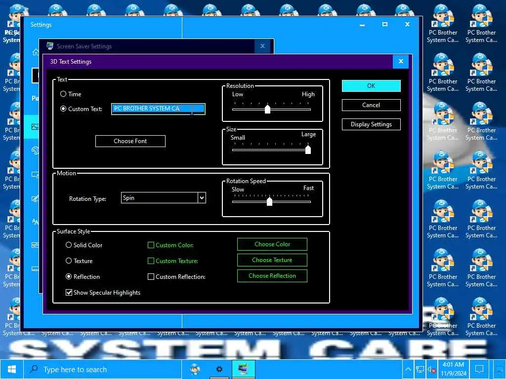Tick the Custom Color checkbox

click(151, 245)
